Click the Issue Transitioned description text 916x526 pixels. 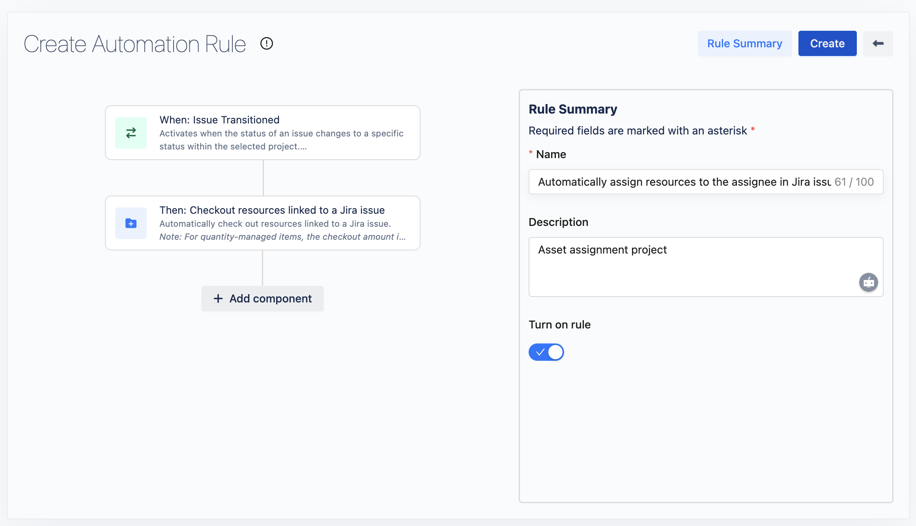tap(281, 140)
